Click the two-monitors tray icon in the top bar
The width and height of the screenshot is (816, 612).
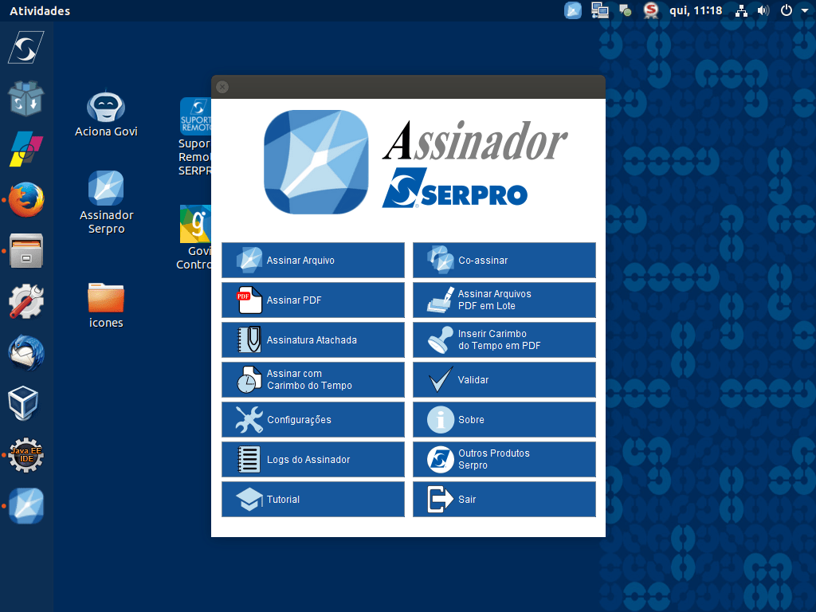(x=600, y=10)
